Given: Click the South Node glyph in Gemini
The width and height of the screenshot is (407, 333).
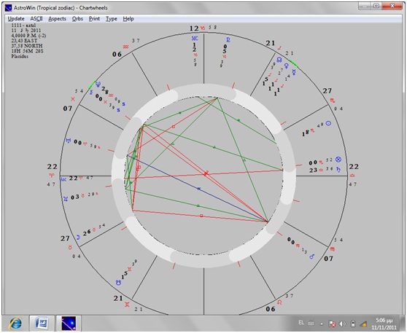Looking at the screenshot, I should click(118, 283).
